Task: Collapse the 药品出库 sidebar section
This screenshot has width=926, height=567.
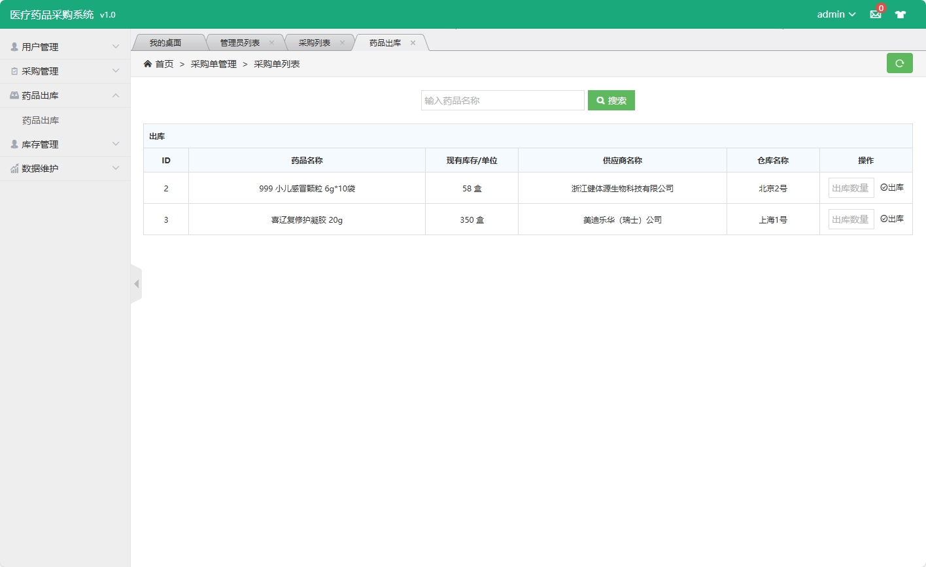Action: coord(65,95)
